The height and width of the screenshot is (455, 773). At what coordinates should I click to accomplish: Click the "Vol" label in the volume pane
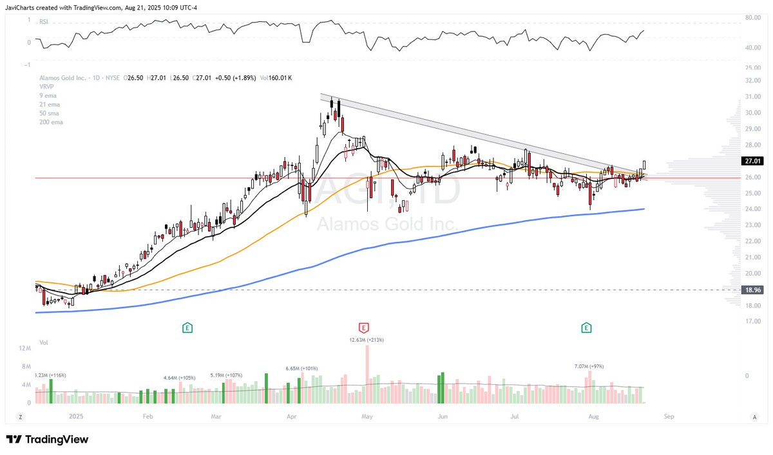coord(43,342)
